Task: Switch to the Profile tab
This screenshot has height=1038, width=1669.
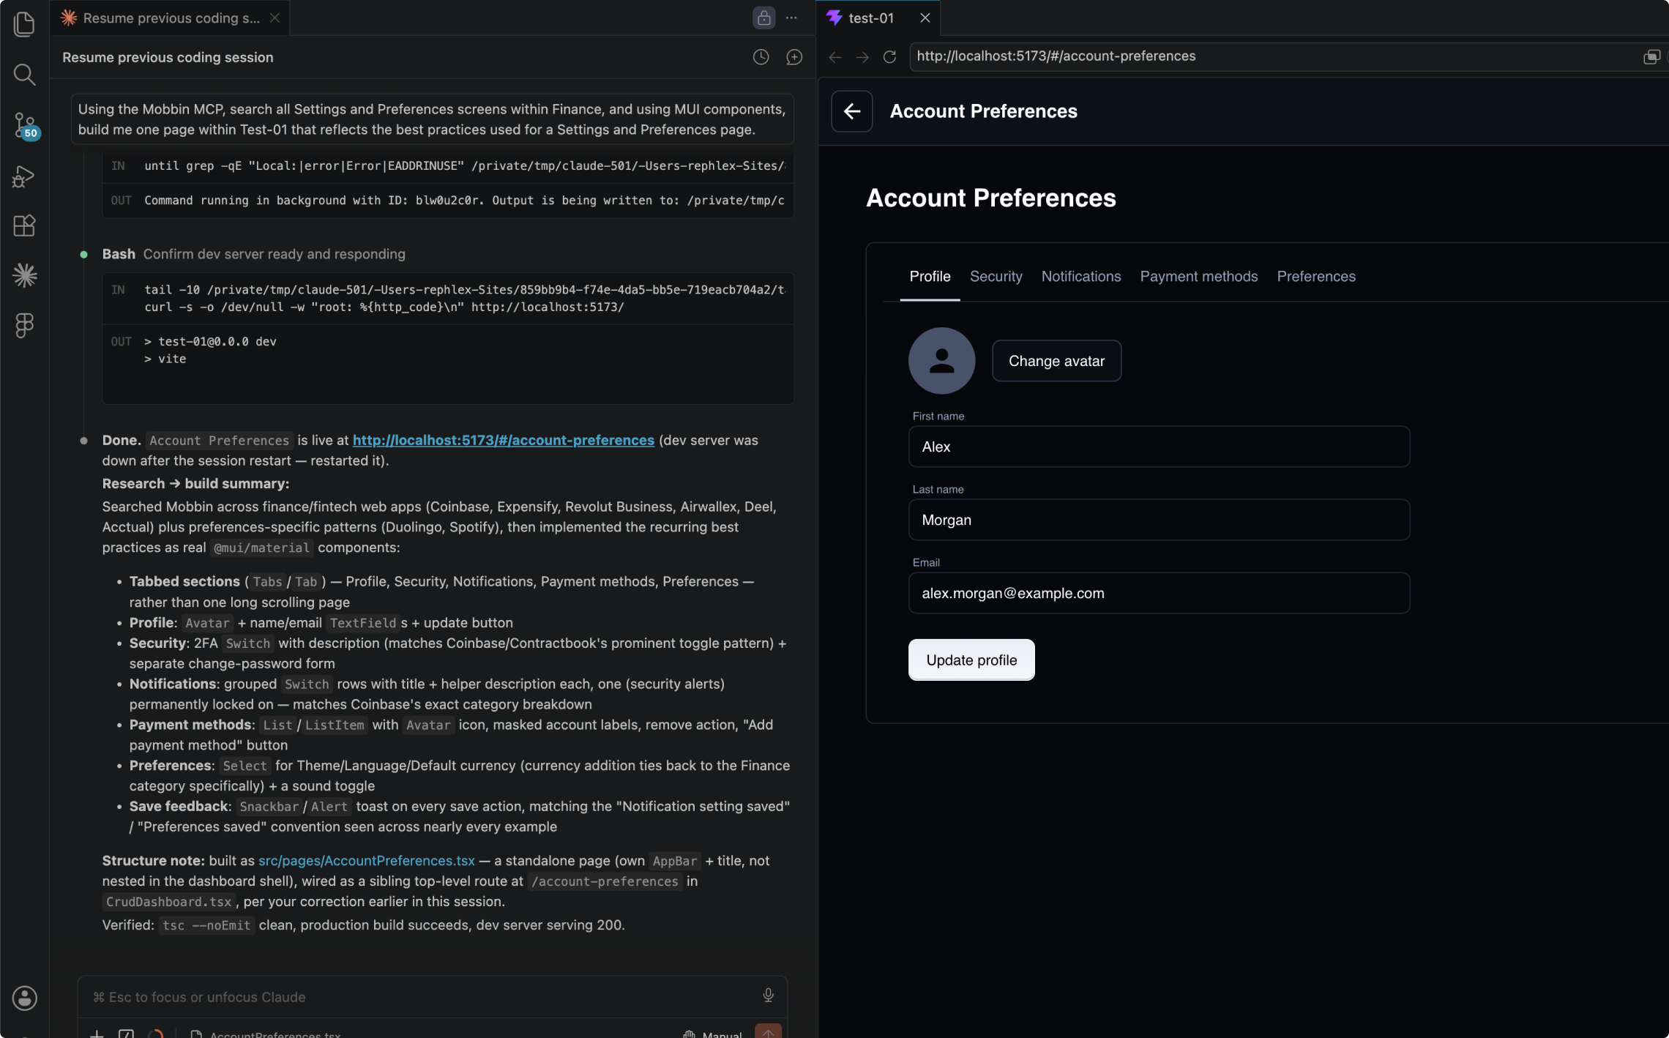Action: click(930, 277)
